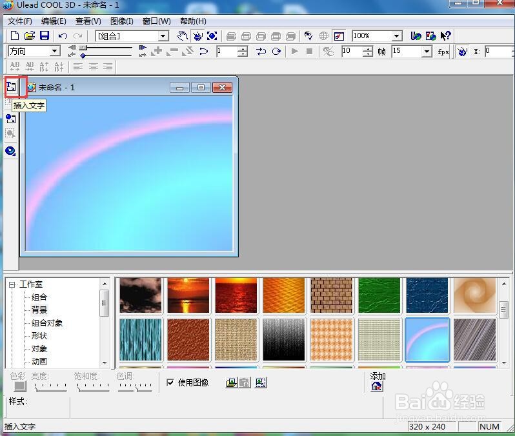Open the 方向 property dropdown
The image size is (515, 436).
[x=54, y=51]
